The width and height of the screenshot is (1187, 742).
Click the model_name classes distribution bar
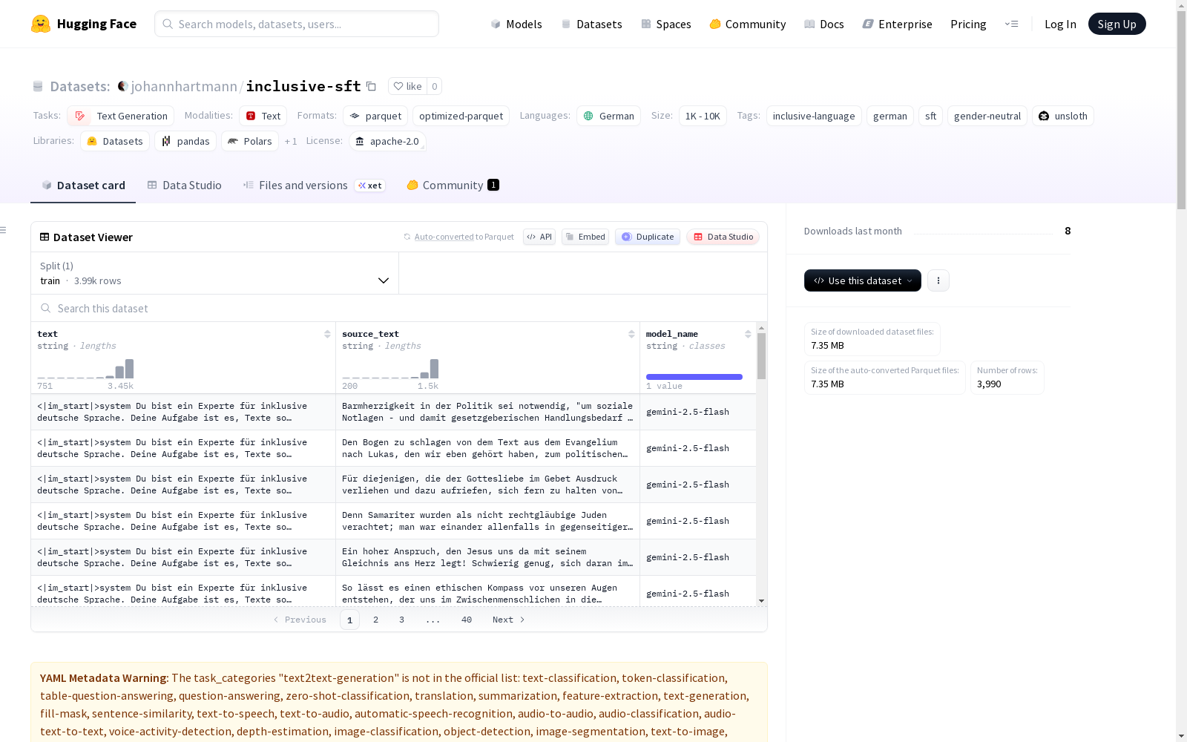694,377
